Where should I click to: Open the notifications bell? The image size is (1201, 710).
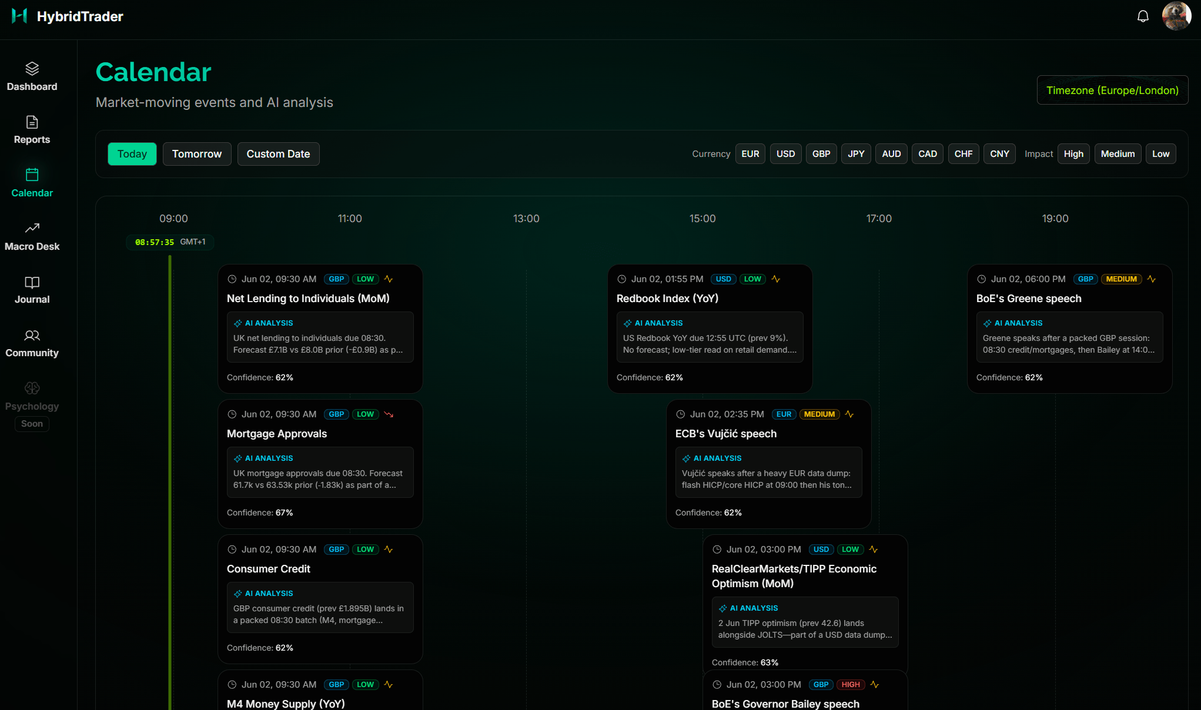point(1143,16)
